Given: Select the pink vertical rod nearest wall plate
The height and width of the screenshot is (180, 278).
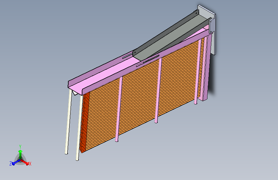Looking at the screenshot, I should click(198, 71).
